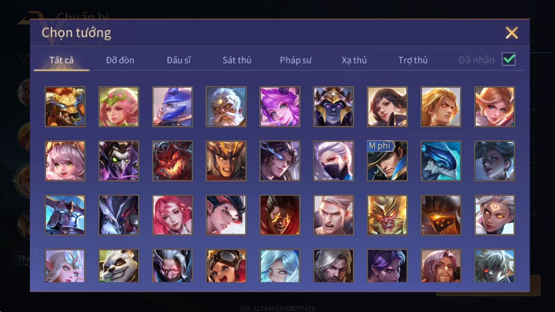Pick the purple-haired girl with horns
Image resolution: width=555 pixels, height=312 pixels.
pos(280,107)
